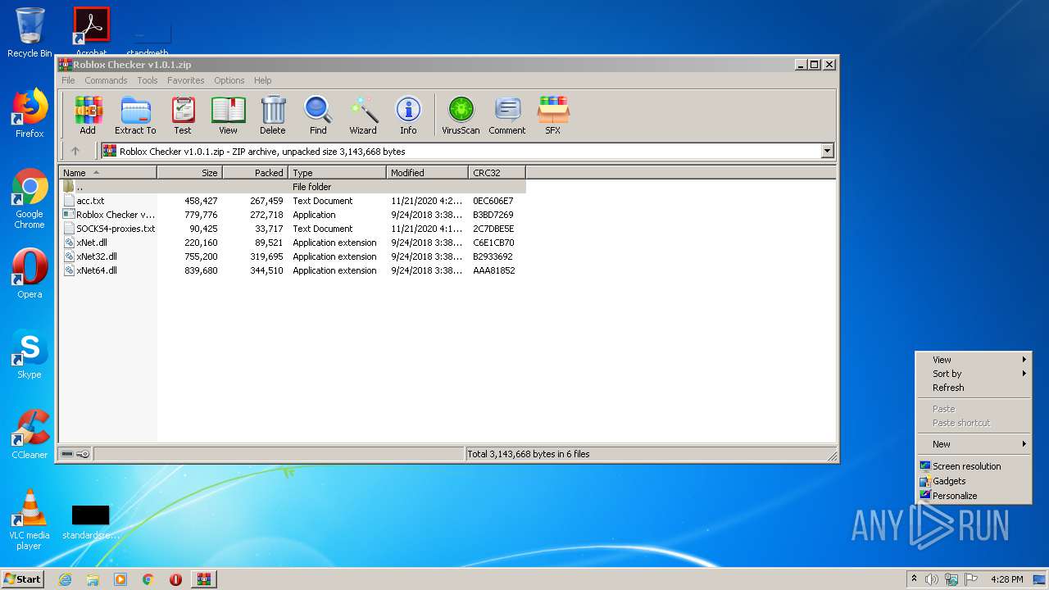
Task: Choose Personalize in context menu
Action: pyautogui.click(x=973, y=496)
